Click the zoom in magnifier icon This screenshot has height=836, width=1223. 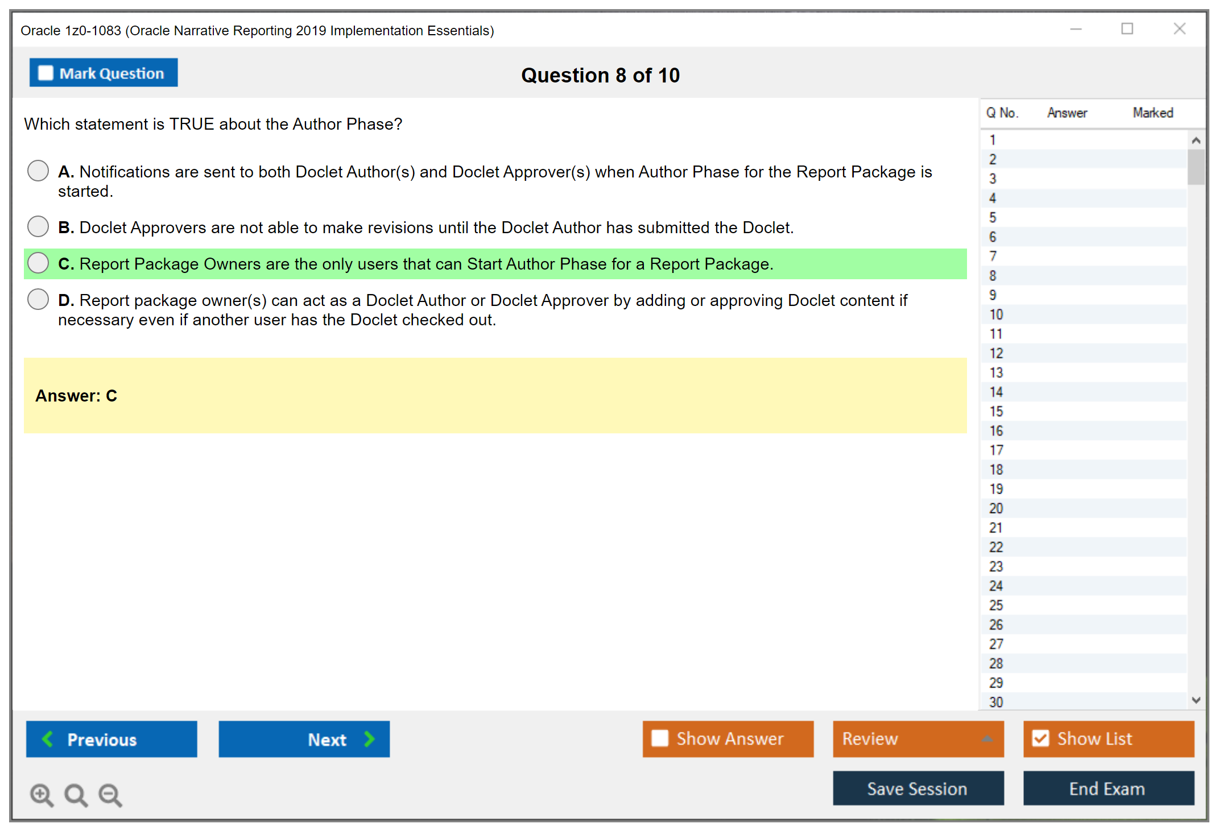click(41, 794)
